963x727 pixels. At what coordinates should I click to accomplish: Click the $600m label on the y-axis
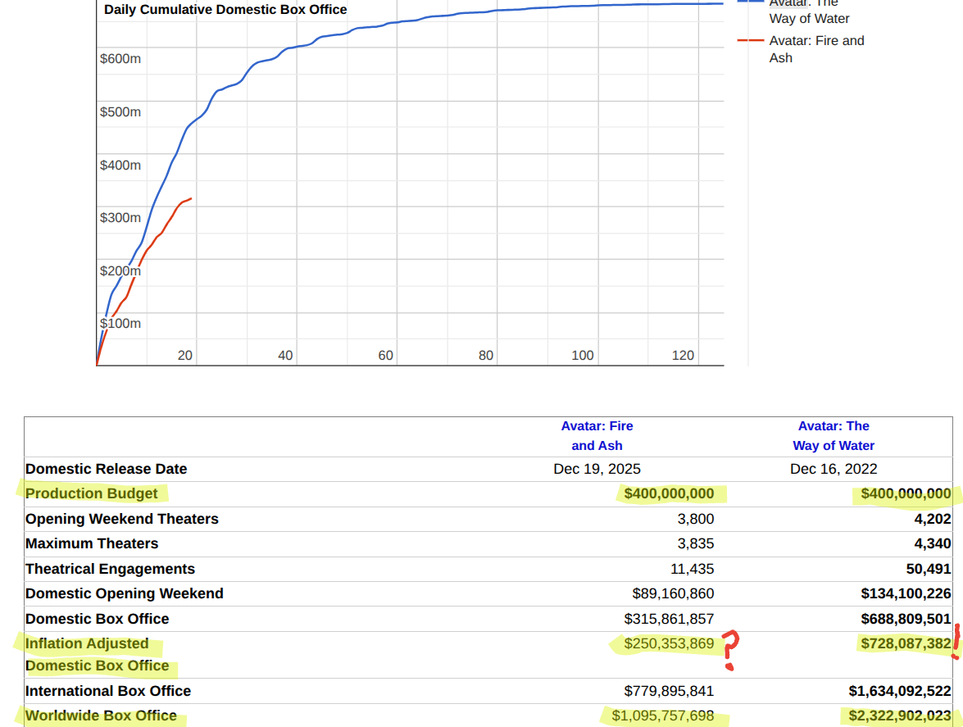click(x=120, y=59)
